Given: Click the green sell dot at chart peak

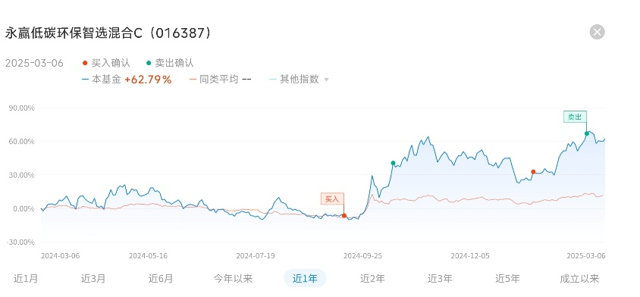Looking at the screenshot, I should coord(586,133).
